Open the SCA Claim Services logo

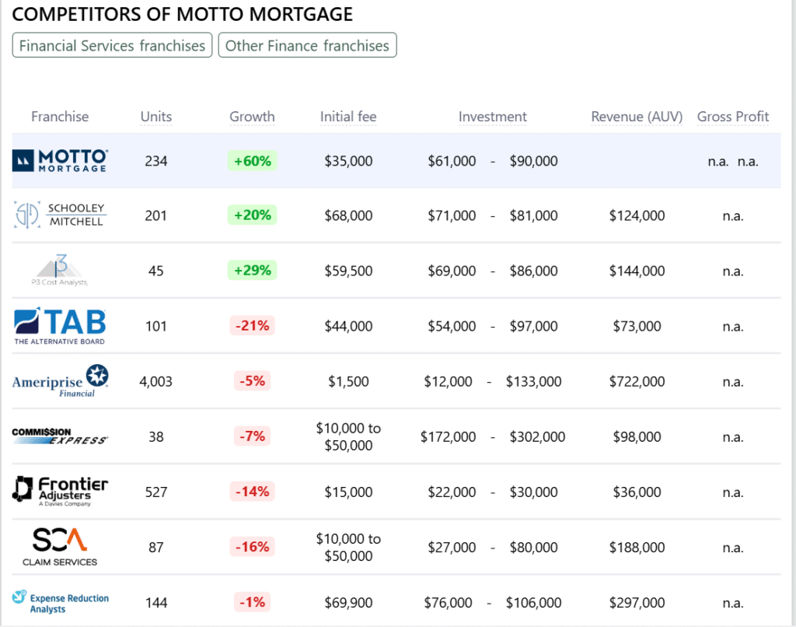coord(60,547)
